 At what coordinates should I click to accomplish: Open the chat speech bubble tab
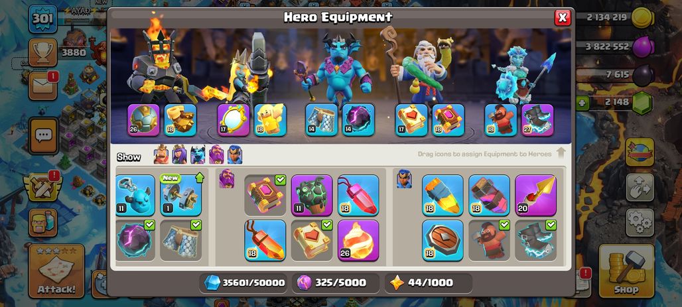click(44, 136)
